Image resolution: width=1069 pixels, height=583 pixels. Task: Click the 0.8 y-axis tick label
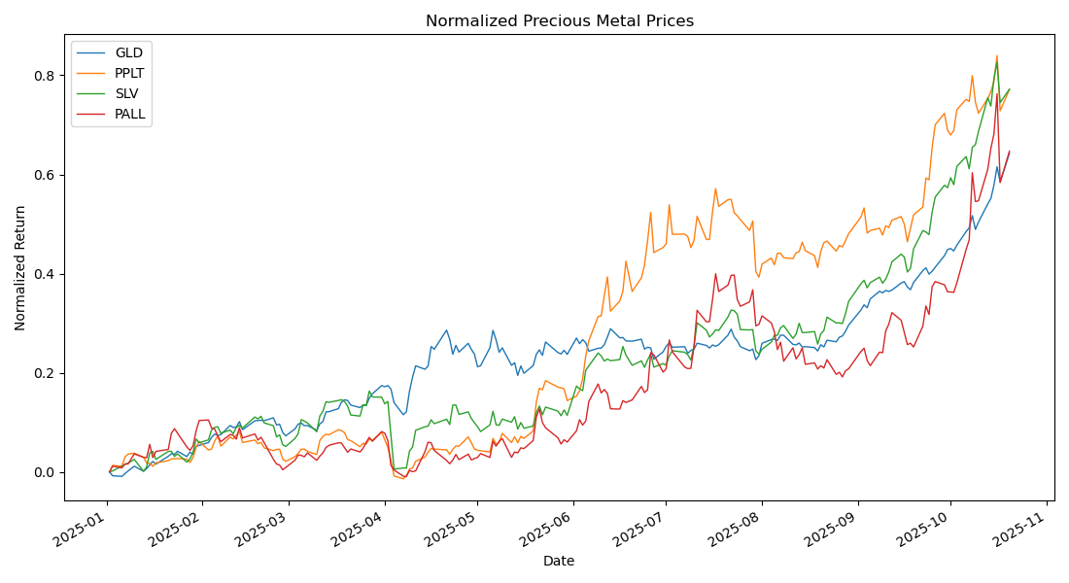[46, 76]
